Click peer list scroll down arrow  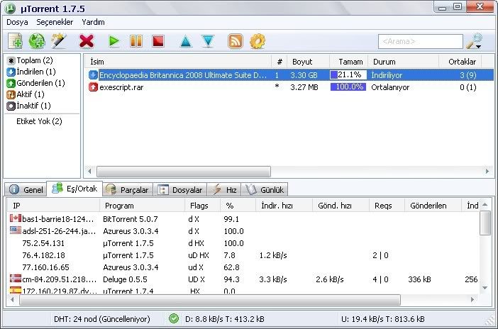click(x=485, y=288)
